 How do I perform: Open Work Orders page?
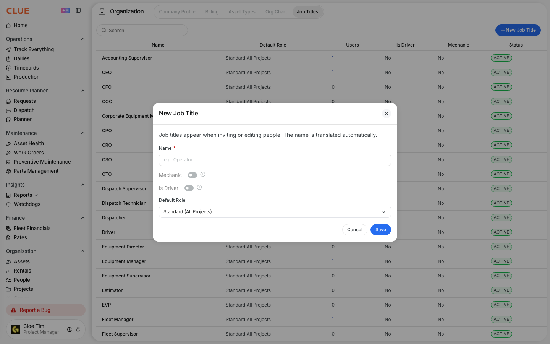pyautogui.click(x=29, y=153)
